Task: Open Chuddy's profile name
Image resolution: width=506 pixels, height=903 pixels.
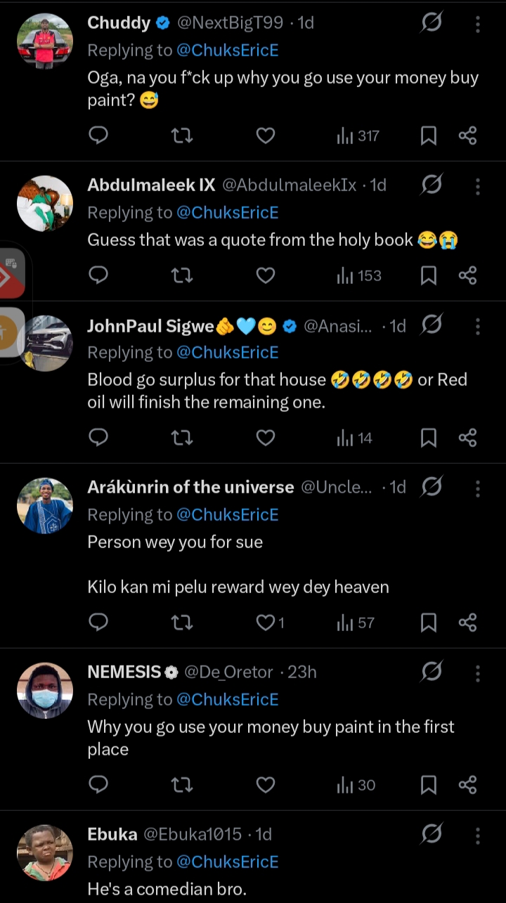Action: point(119,23)
